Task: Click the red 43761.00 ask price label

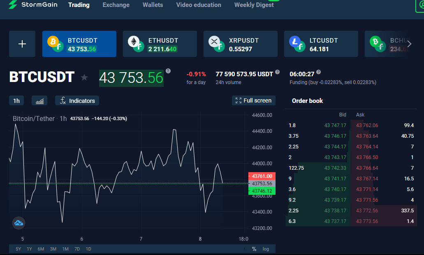Action: 262,176
